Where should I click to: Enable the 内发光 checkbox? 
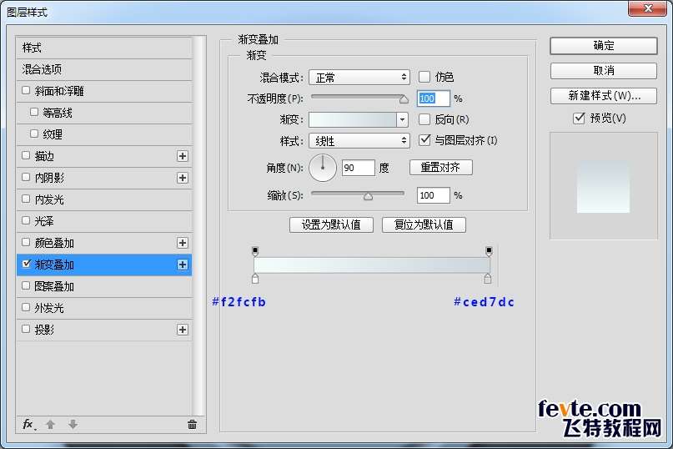tap(26, 199)
